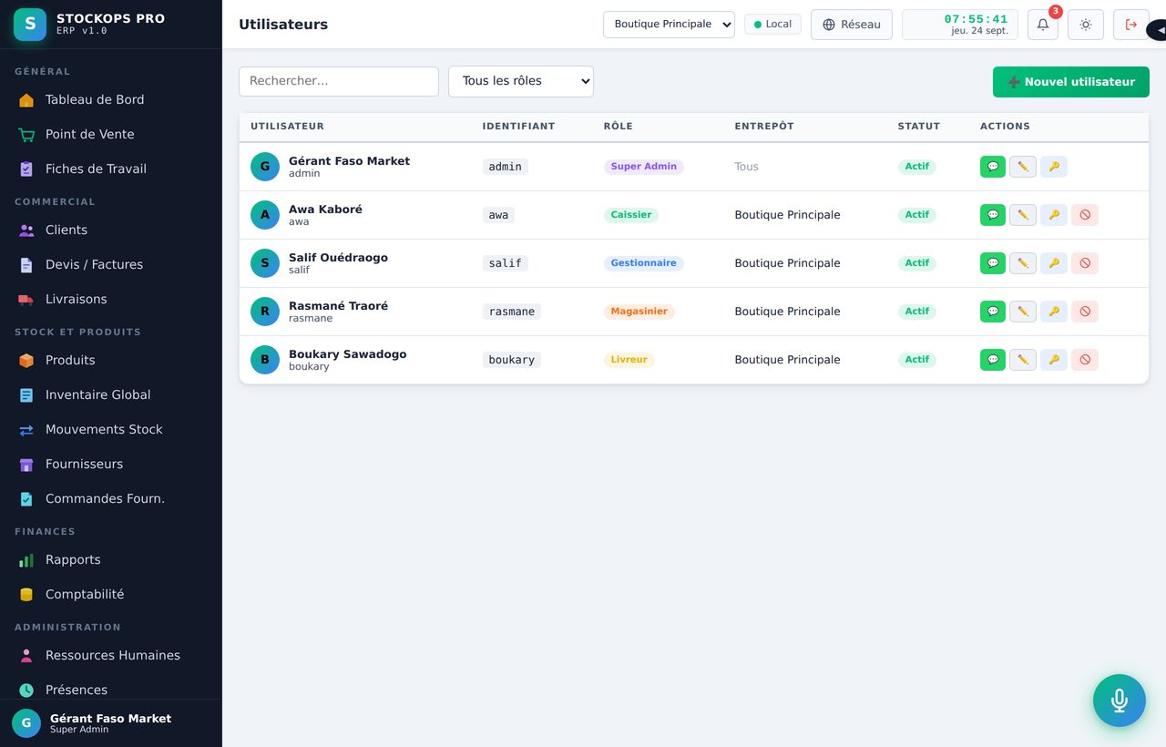This screenshot has height=747, width=1166.
Task: Go to Ressources Humaines
Action: tap(111, 656)
